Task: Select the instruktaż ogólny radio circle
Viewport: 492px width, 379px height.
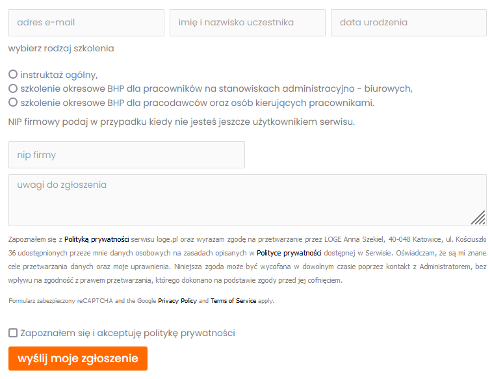Action: pyautogui.click(x=12, y=75)
